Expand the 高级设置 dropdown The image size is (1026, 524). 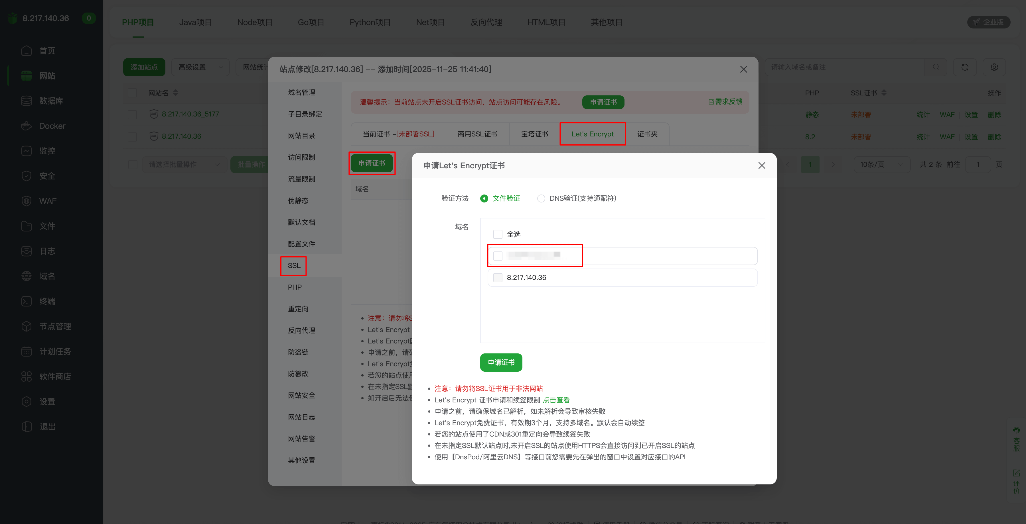[200, 67]
